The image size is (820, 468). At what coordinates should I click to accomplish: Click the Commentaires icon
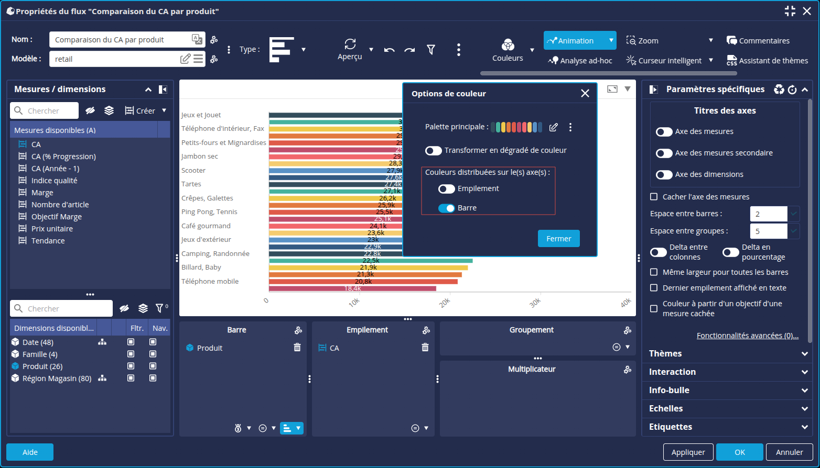coord(731,41)
